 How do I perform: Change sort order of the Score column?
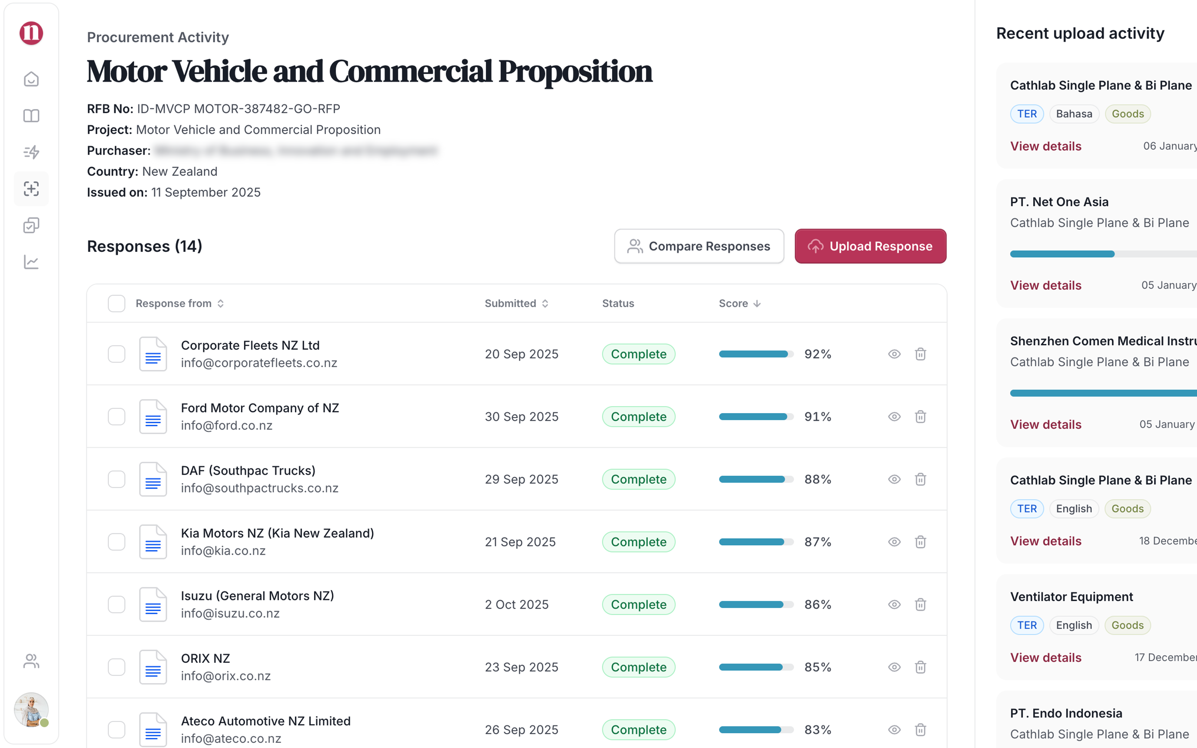[756, 303]
